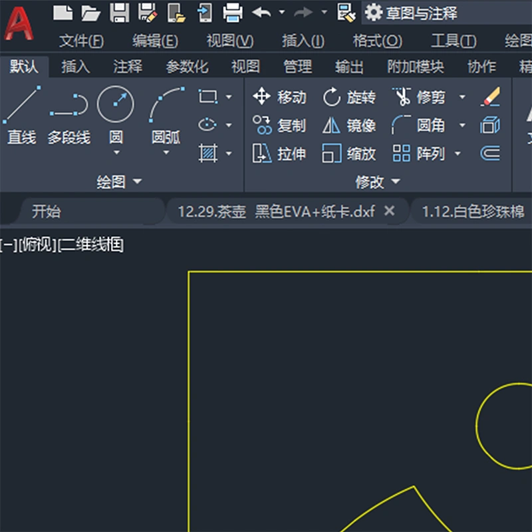Viewport: 532px width, 532px height.
Task: Click the Mirror (镜像) tool
Action: pos(349,126)
